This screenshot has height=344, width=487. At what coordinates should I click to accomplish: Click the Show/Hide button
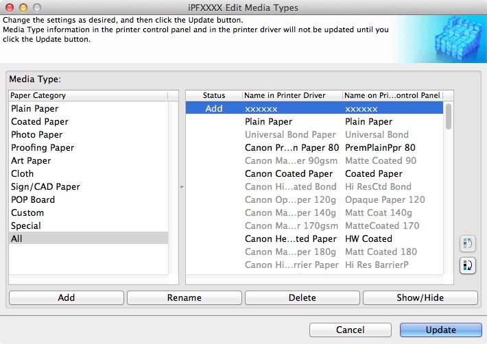point(420,298)
